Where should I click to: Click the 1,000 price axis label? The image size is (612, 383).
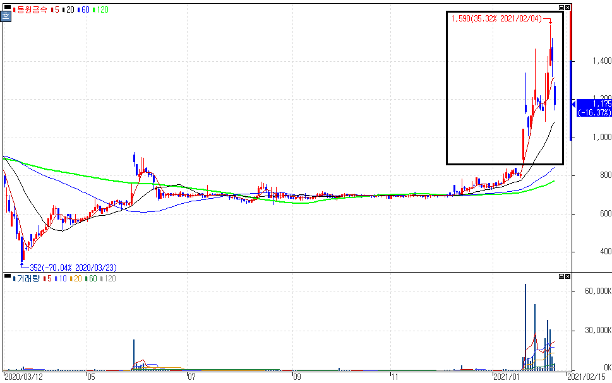602,138
